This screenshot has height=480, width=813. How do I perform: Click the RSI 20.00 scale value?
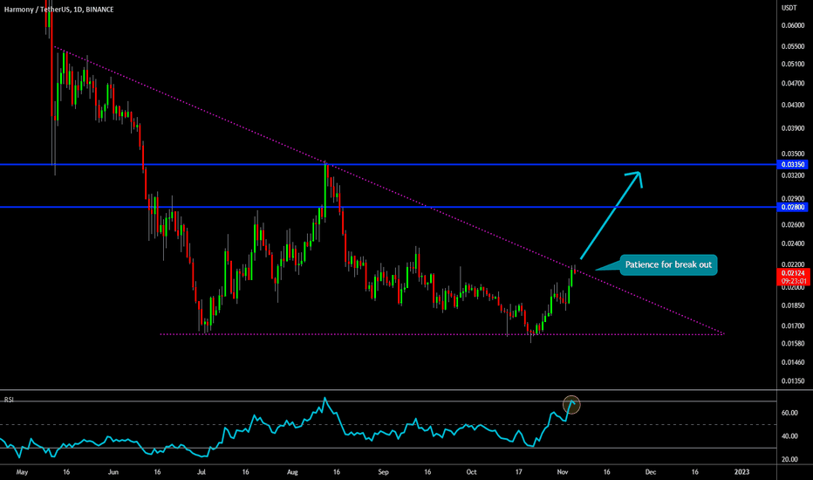tap(789, 460)
